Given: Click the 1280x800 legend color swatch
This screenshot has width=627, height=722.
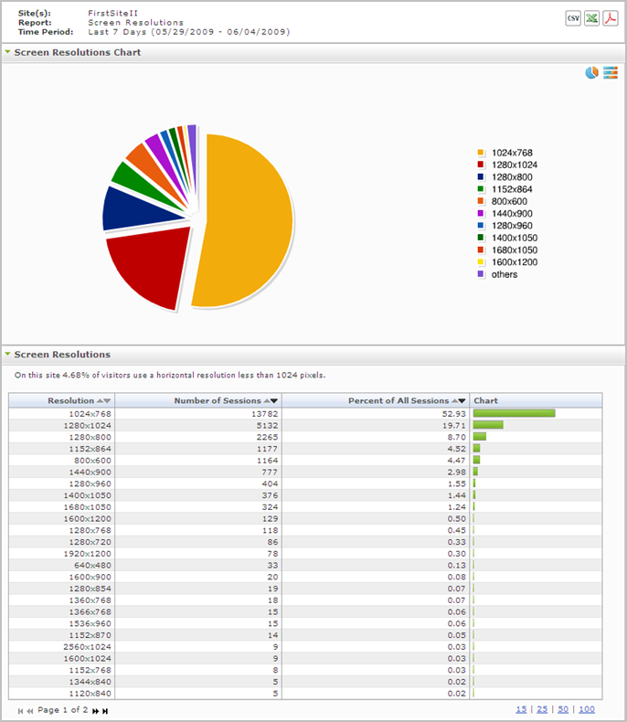Looking at the screenshot, I should click(x=481, y=176).
